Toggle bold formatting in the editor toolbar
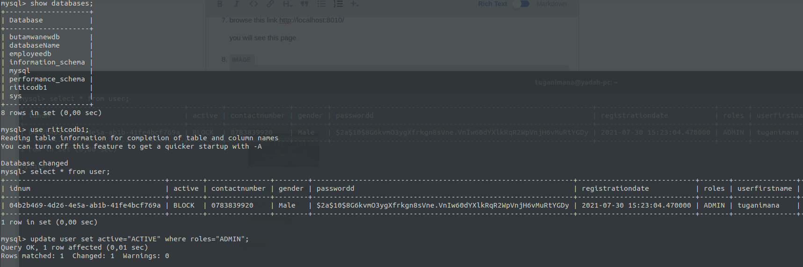This screenshot has height=267, width=803. coord(220,4)
